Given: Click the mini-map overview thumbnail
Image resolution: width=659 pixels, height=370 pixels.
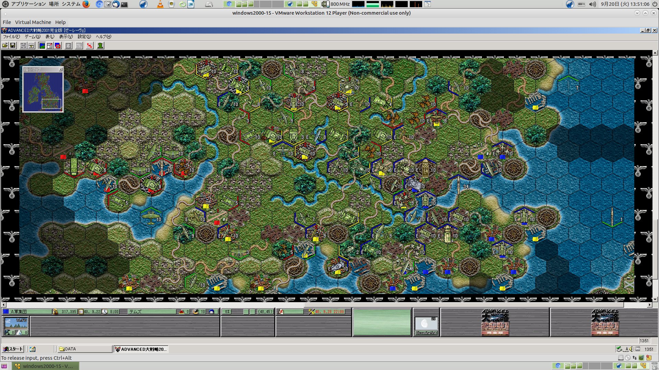Looking at the screenshot, I should (x=43, y=91).
